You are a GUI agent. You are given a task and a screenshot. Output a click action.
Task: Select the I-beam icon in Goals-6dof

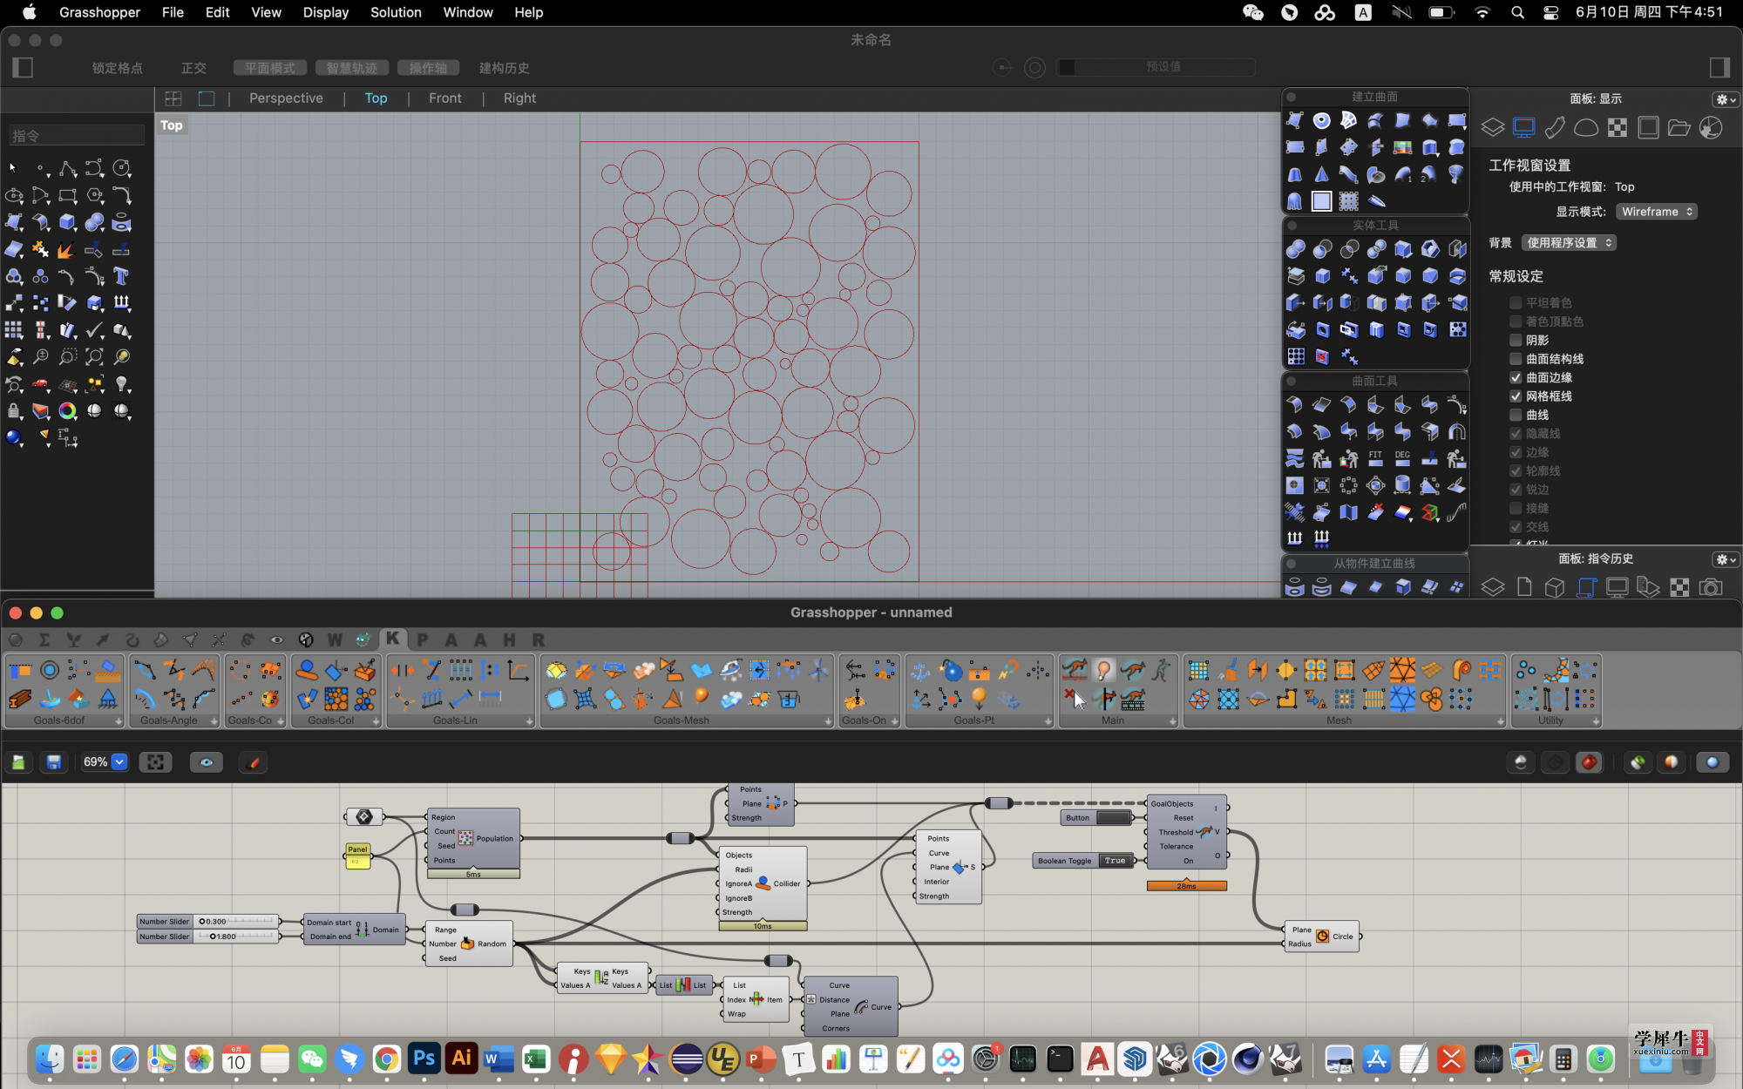(20, 699)
